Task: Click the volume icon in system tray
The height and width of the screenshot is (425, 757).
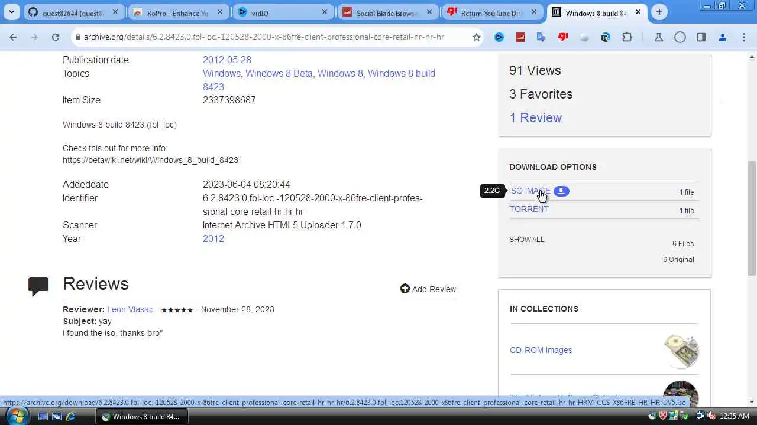Action: 710,416
